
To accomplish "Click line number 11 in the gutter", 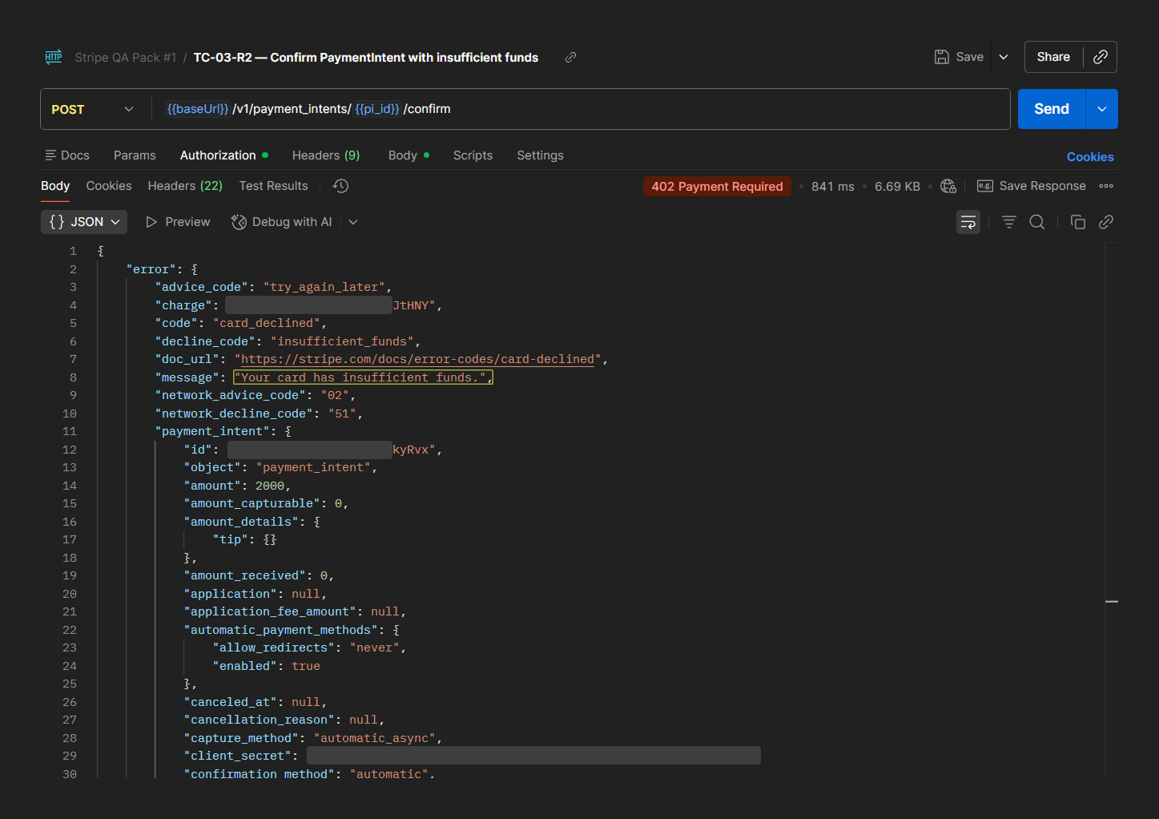I will click(70, 431).
